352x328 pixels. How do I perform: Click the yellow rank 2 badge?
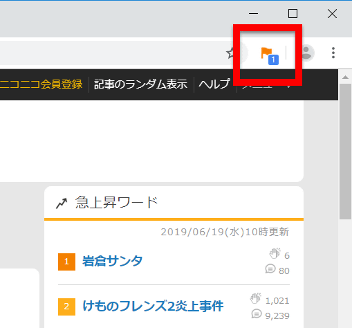66,307
